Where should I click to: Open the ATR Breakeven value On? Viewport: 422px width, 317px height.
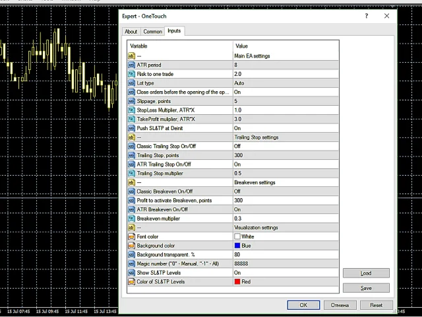coord(286,209)
